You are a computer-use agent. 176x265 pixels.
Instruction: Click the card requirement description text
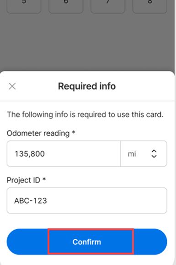85,114
